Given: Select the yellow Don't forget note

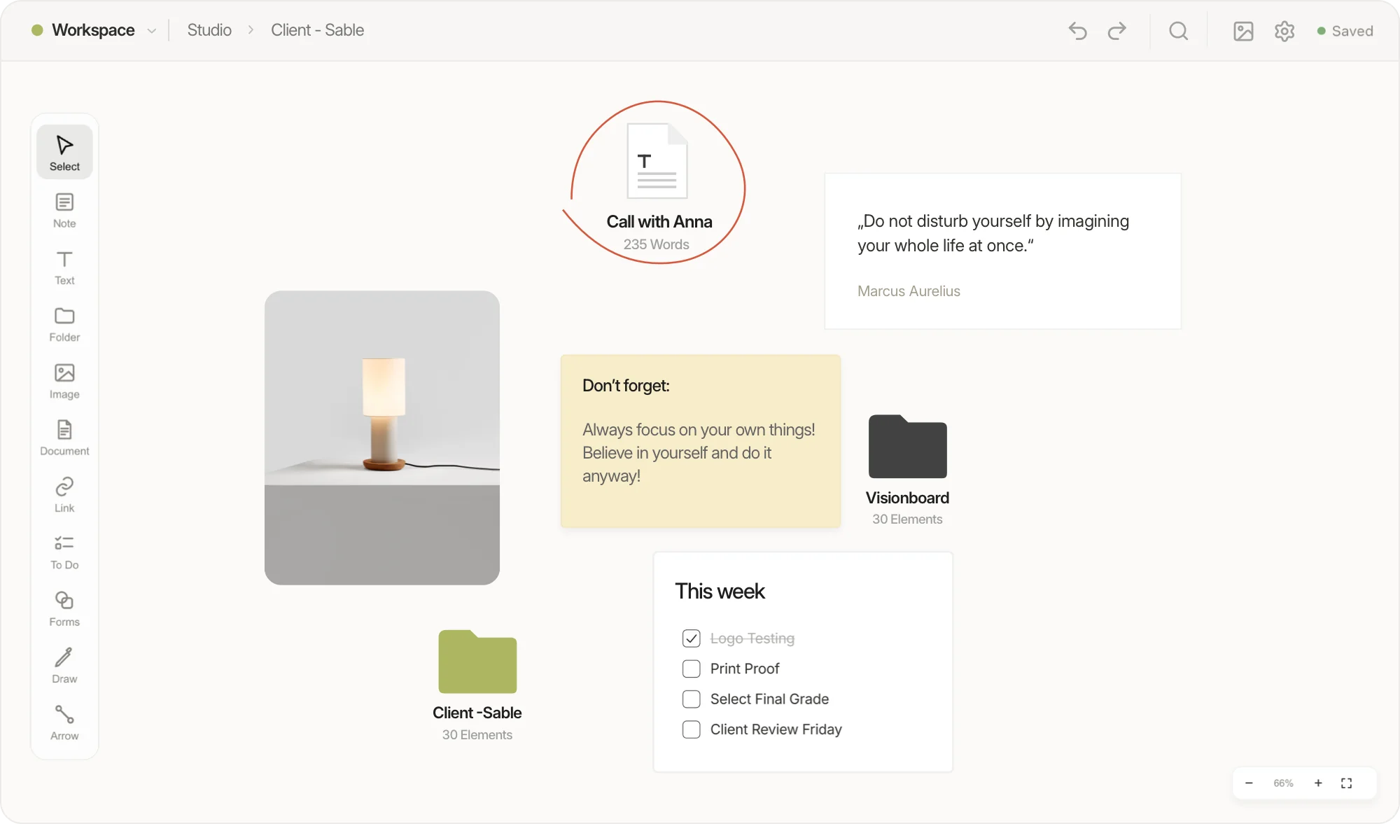Looking at the screenshot, I should (701, 441).
